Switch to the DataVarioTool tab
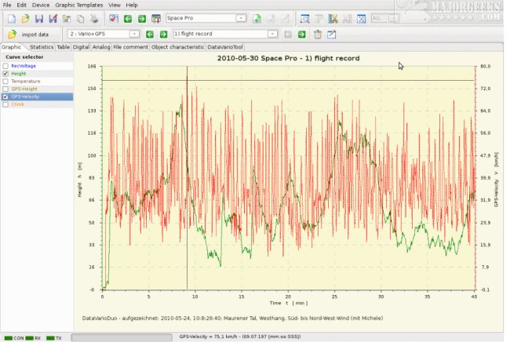Image resolution: width=510 pixels, height=342 pixels. coord(225,47)
